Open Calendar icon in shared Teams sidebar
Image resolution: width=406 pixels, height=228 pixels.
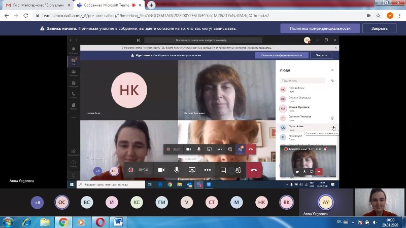74,84
